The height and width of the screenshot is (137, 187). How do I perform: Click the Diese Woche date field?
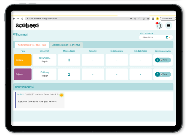(156, 38)
